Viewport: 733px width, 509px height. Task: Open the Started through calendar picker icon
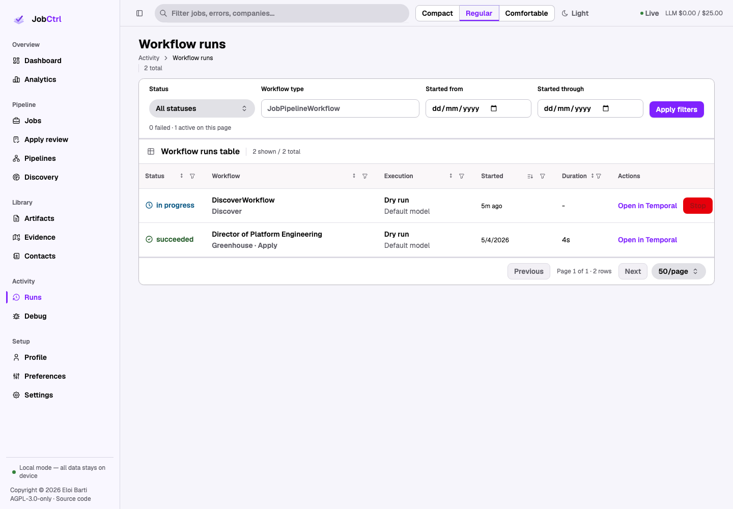coord(606,108)
